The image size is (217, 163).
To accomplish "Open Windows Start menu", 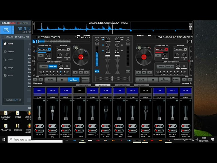I will pyautogui.click(x=4, y=140).
